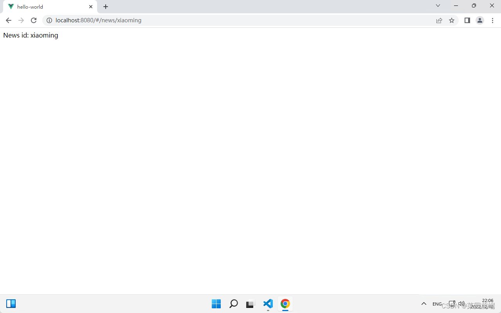Click the 'News id: xiaoming' text
The height and width of the screenshot is (313, 501).
click(31, 35)
